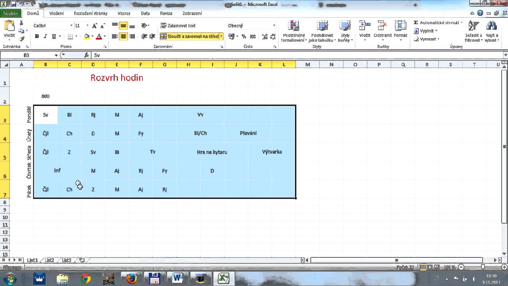This screenshot has height=286, width=508.
Task: Click the Cut scissors icon
Action: coord(21,23)
